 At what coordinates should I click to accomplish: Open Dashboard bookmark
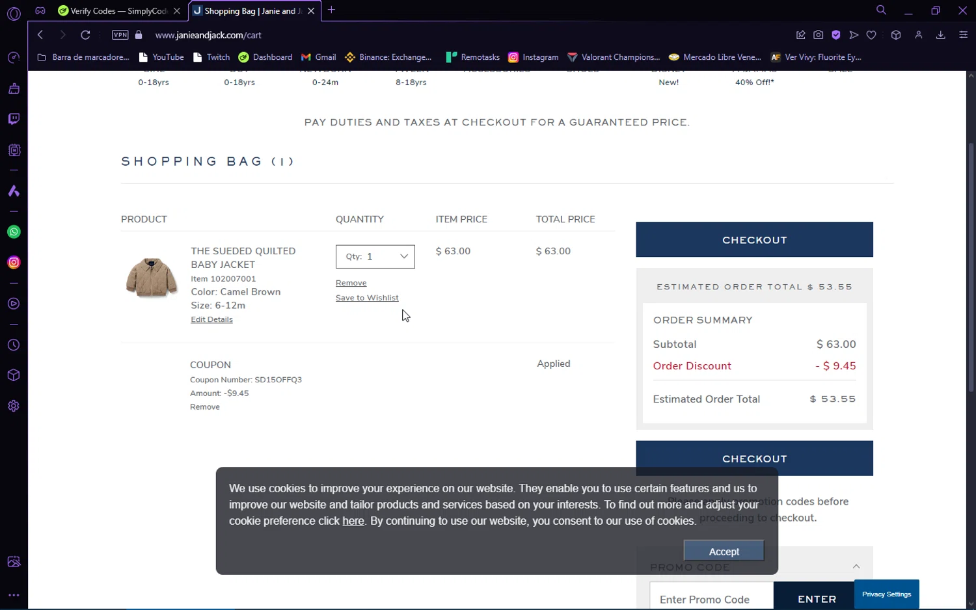point(265,57)
